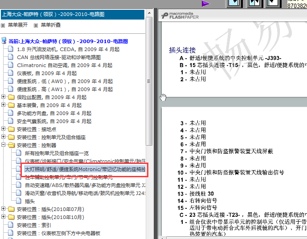307x239 pixels.
Task: Click the Macromedia FlashPaper logo
Action: pos(180,16)
